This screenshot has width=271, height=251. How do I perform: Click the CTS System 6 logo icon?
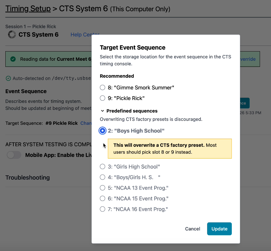pos(12,35)
